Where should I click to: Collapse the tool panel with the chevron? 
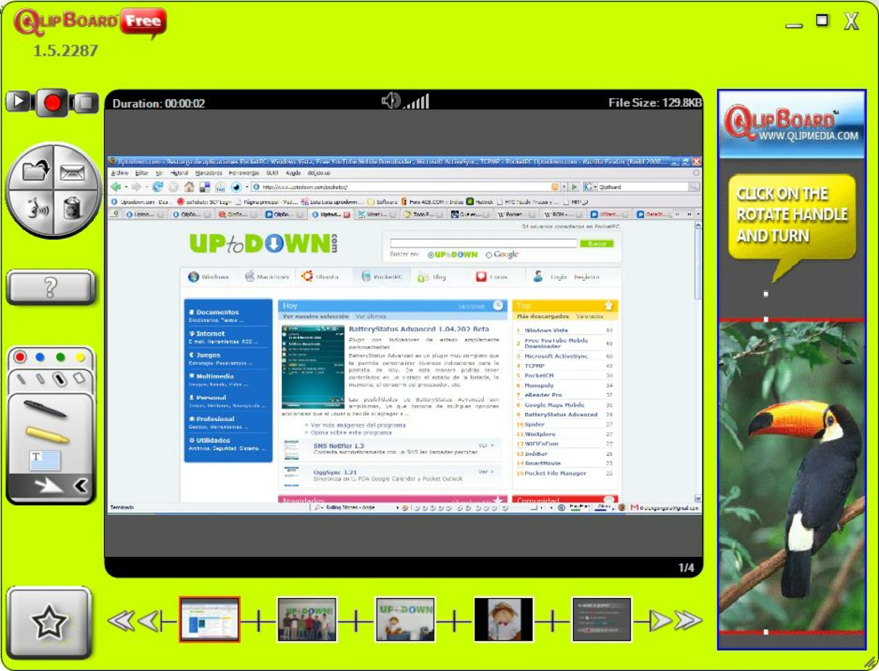point(81,486)
